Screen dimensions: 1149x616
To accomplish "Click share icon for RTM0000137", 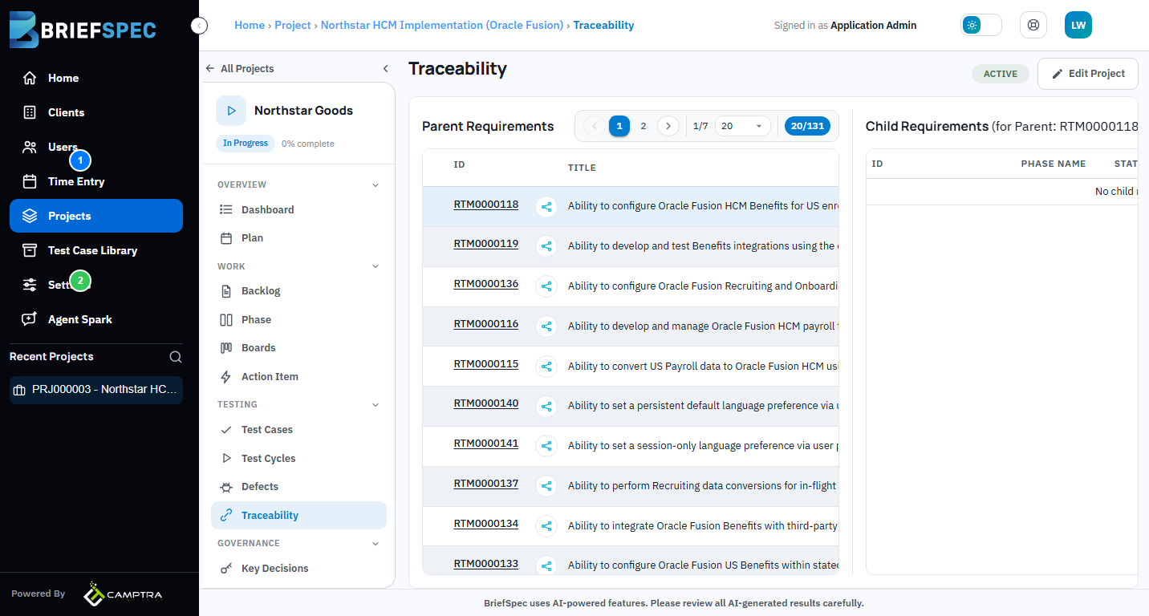I will coord(546,486).
